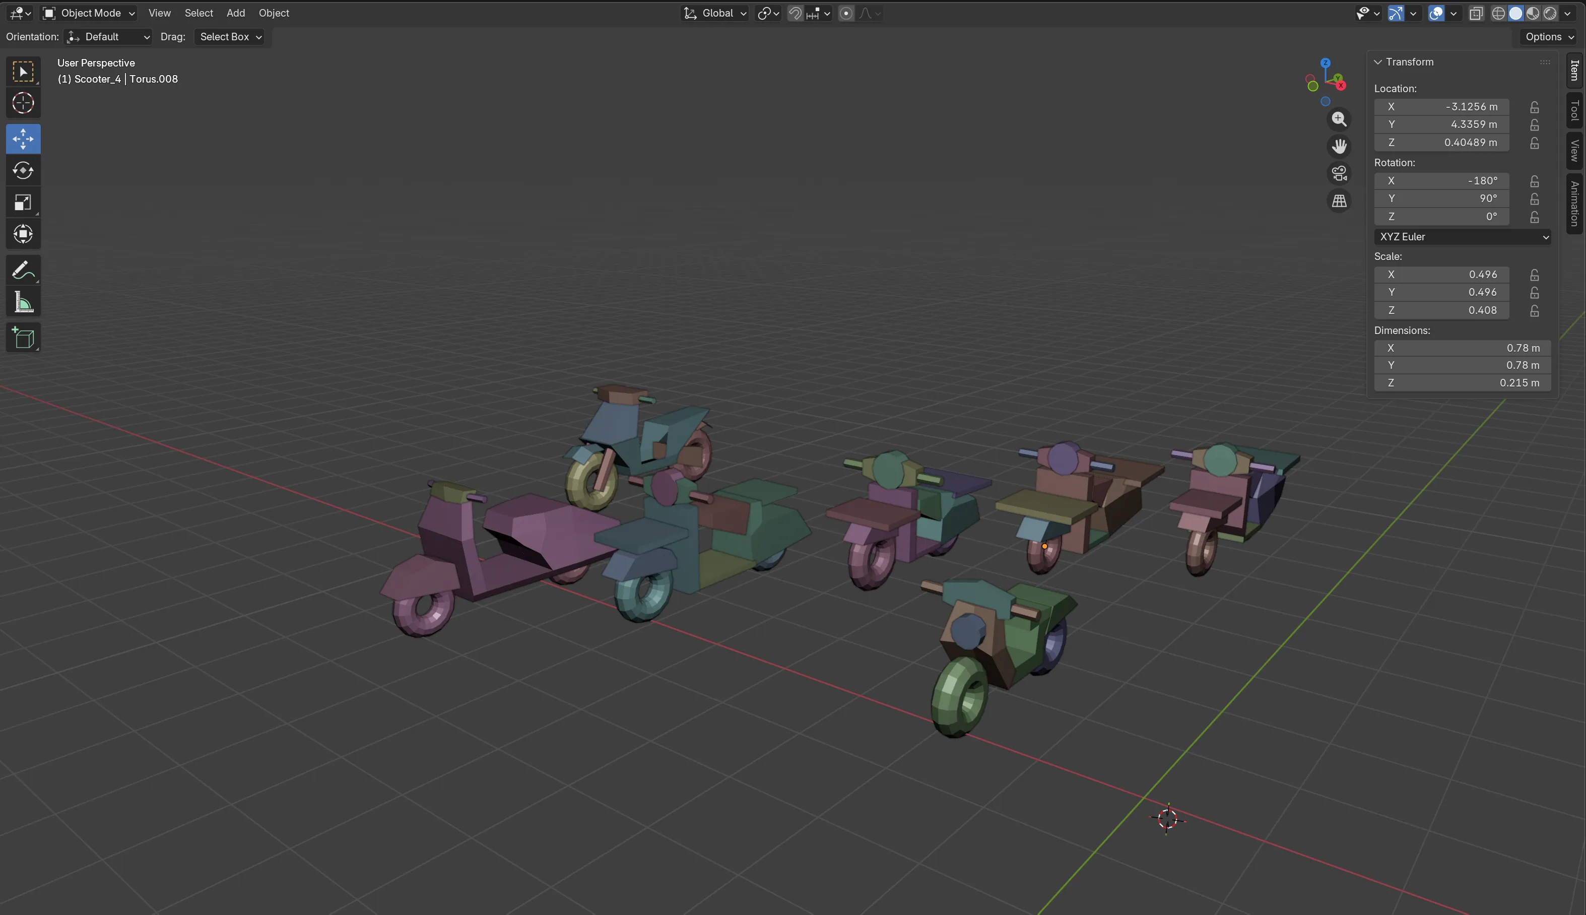This screenshot has width=1586, height=915.
Task: Open the Object menu
Action: click(x=274, y=13)
